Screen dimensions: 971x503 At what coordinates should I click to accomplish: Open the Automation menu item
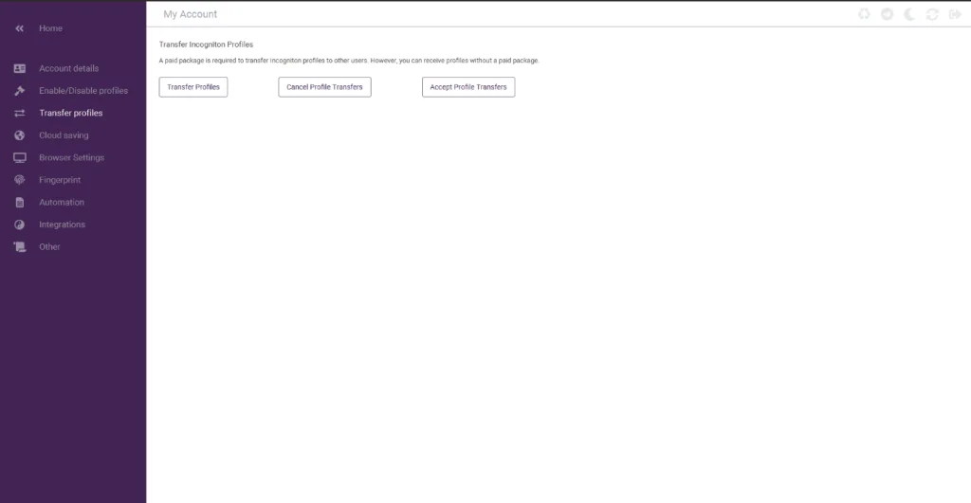(x=61, y=203)
